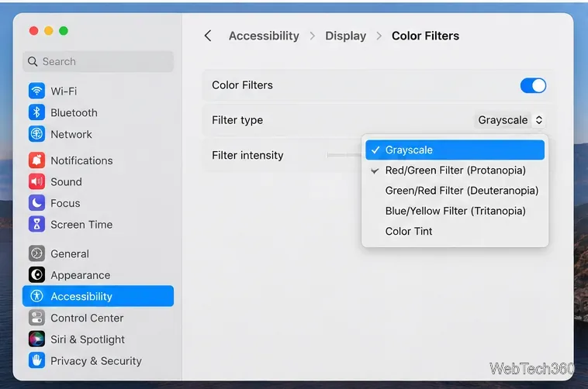Click the Wi-Fi icon in sidebar
The image size is (588, 389).
36,91
